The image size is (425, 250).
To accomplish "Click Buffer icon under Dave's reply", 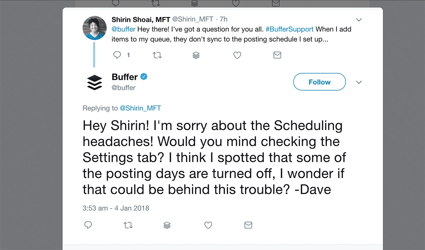I will (167, 225).
